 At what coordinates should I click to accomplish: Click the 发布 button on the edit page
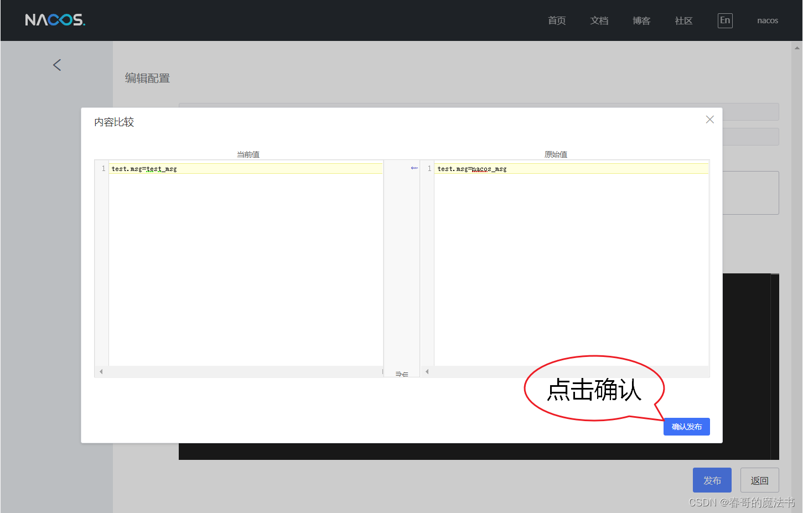click(x=712, y=480)
